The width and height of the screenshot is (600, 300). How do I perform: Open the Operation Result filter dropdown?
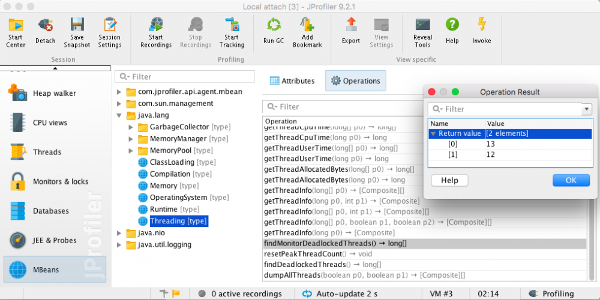click(587, 109)
